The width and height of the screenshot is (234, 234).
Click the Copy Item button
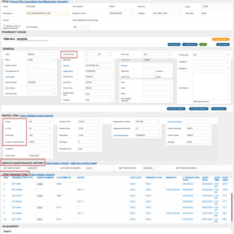tap(174, 45)
